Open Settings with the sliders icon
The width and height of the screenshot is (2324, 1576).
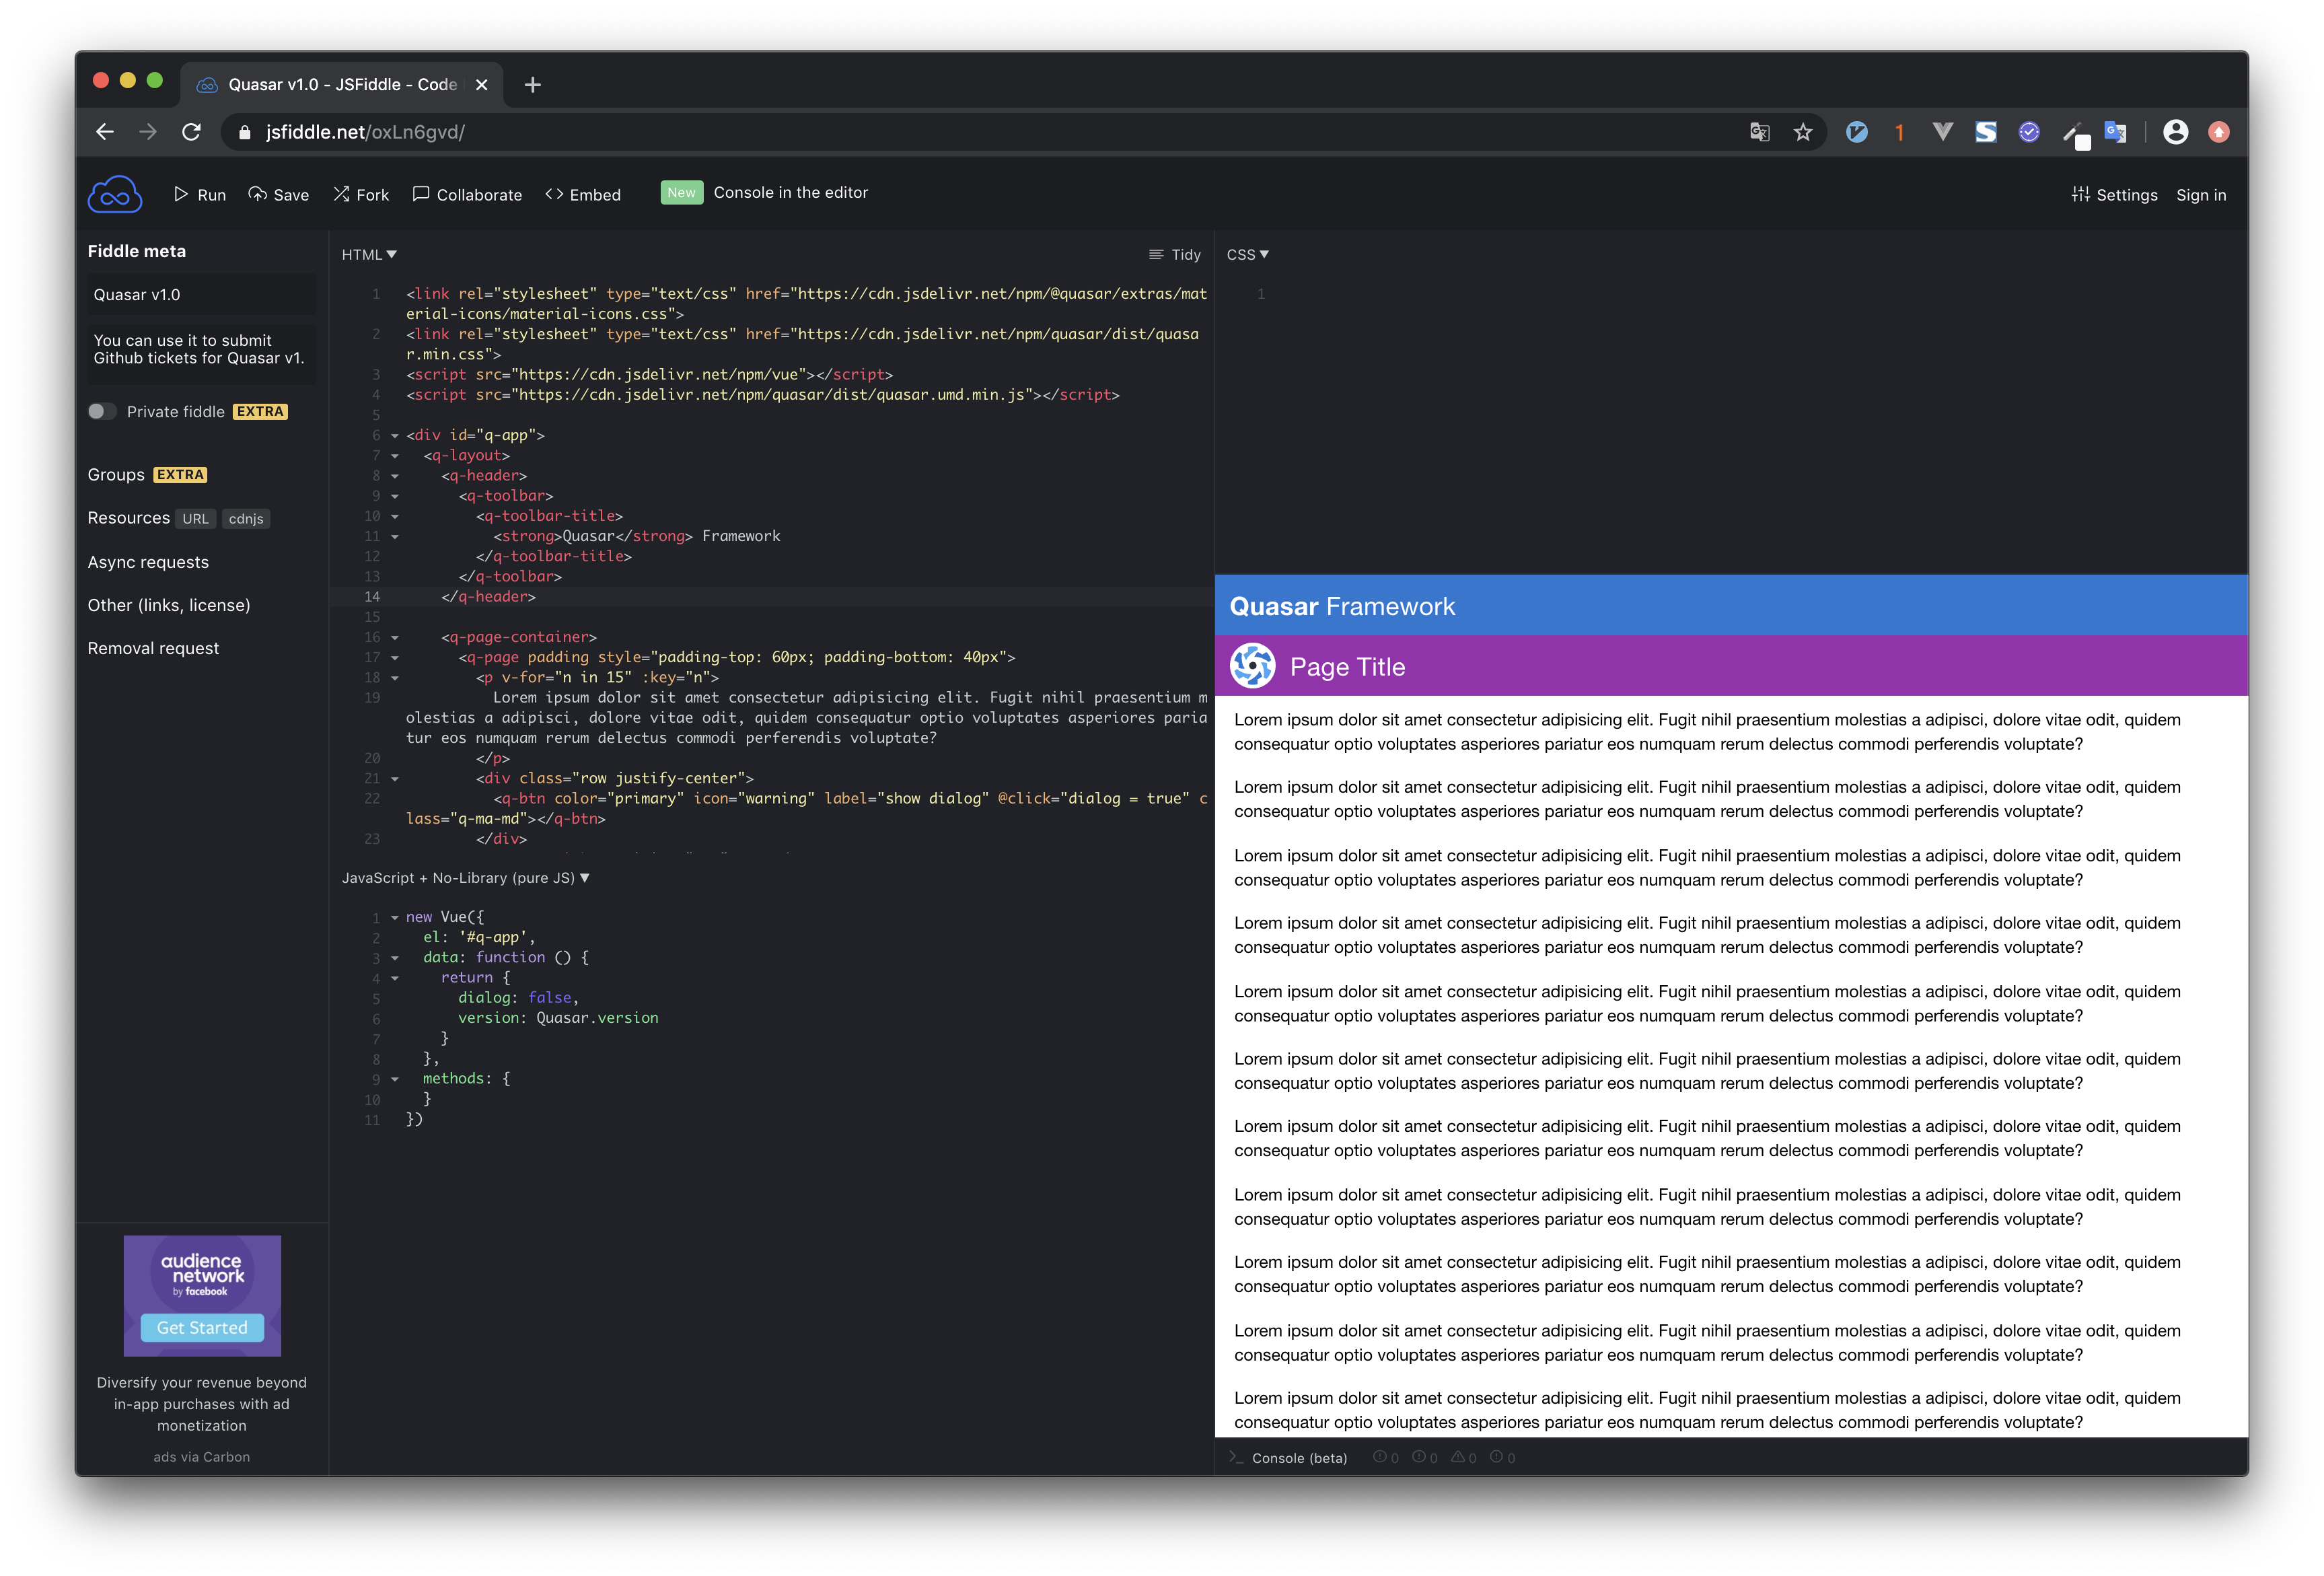[2080, 194]
